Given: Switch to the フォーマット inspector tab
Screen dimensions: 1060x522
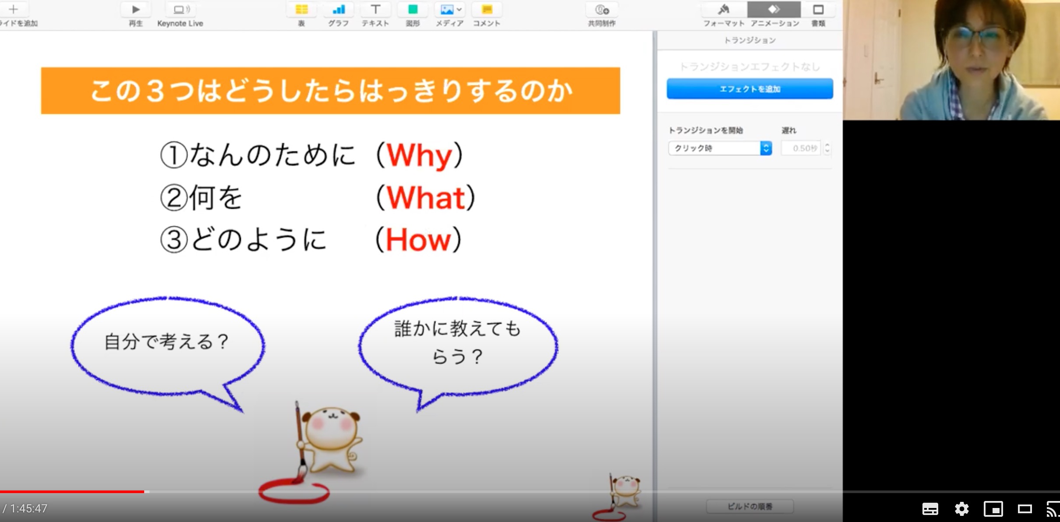Looking at the screenshot, I should pos(724,10).
